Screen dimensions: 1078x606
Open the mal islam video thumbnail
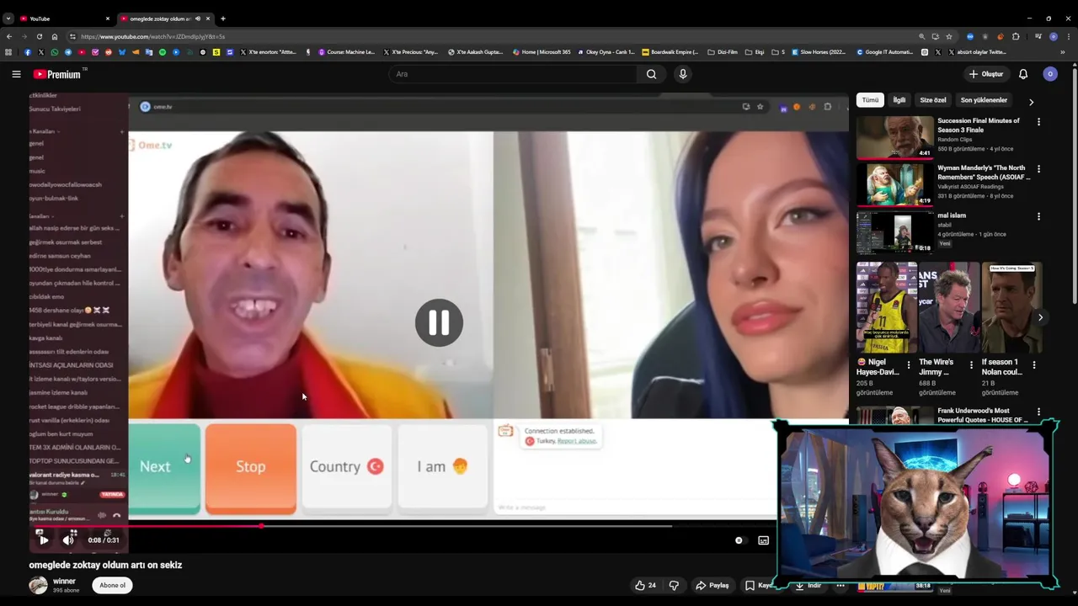894,231
